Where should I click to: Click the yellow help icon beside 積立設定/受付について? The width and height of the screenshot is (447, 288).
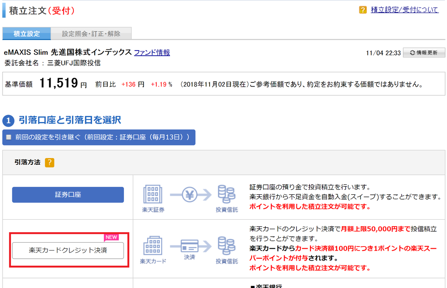click(x=363, y=10)
